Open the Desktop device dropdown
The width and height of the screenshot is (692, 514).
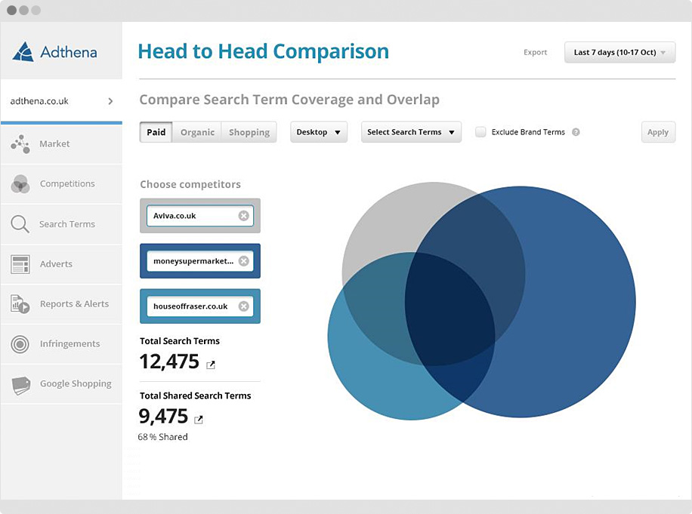(319, 132)
